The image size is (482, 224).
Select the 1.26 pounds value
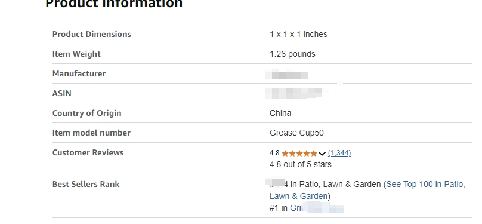[x=292, y=54]
